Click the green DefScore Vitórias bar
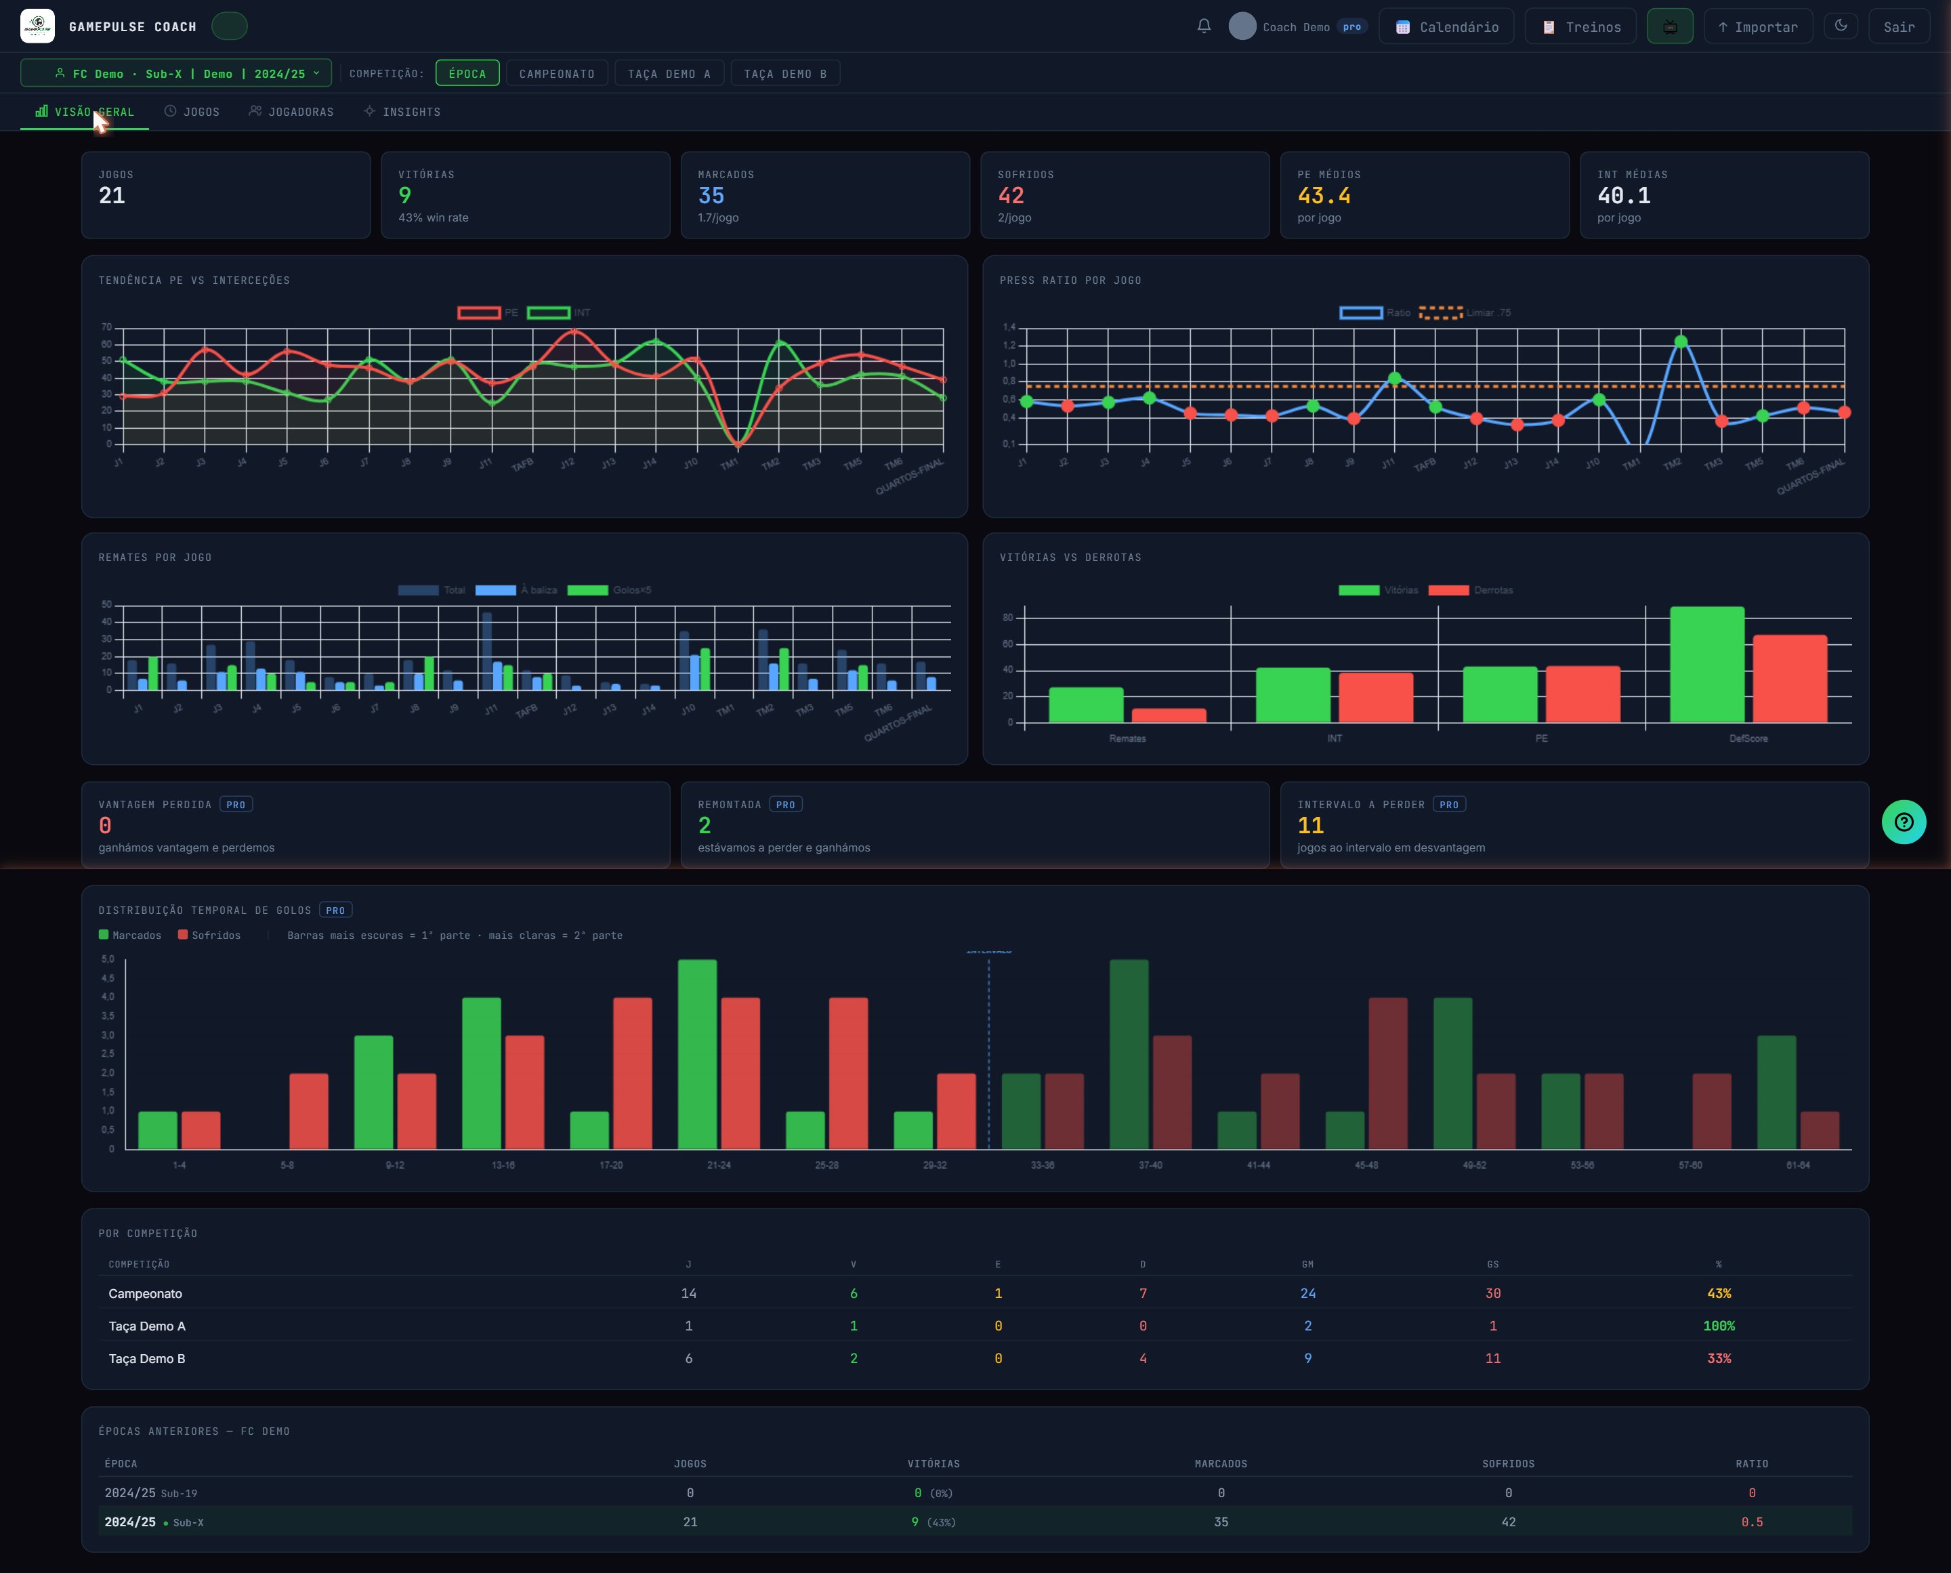The width and height of the screenshot is (1951, 1573). [1706, 664]
